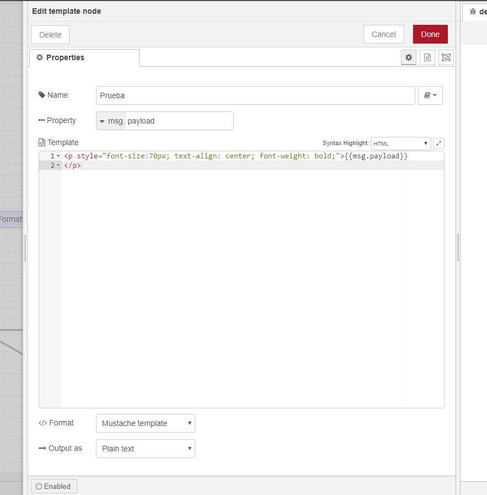Click the left sidebar resize handle
The height and width of the screenshot is (495, 487).
click(25, 248)
